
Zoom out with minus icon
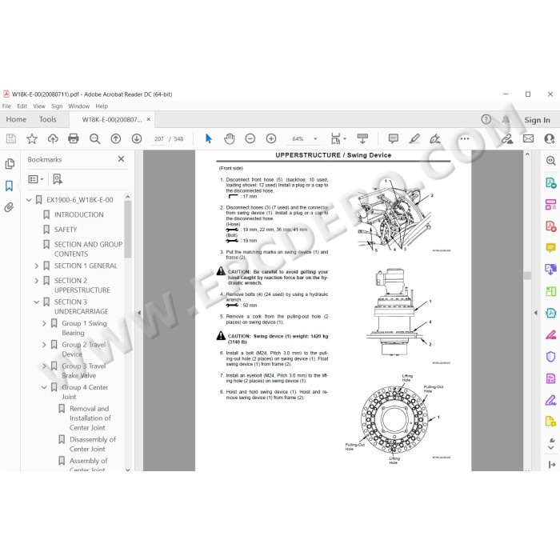point(250,138)
